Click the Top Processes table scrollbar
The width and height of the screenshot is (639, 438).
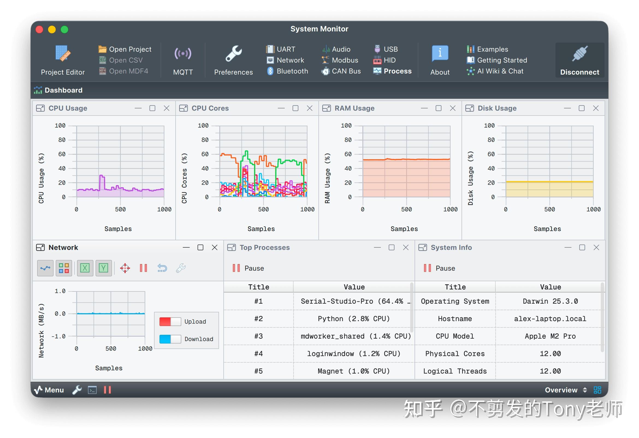click(x=412, y=308)
